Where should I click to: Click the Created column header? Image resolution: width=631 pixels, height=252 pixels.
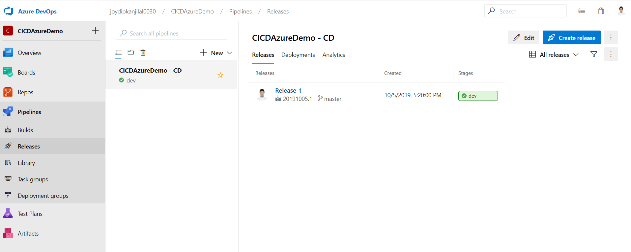click(x=393, y=73)
